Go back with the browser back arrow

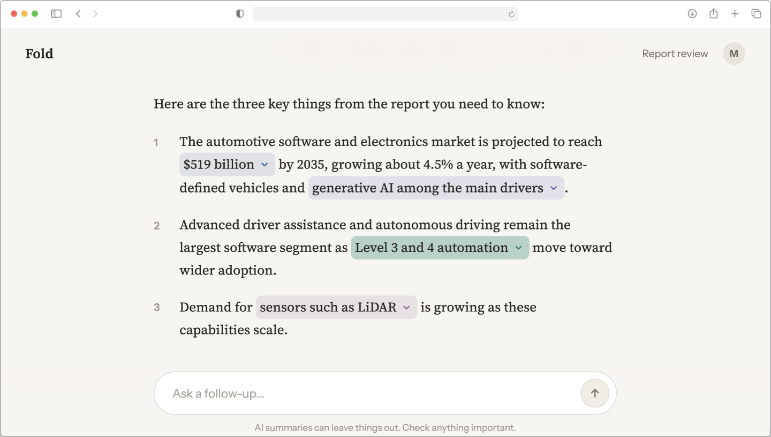pyautogui.click(x=78, y=14)
